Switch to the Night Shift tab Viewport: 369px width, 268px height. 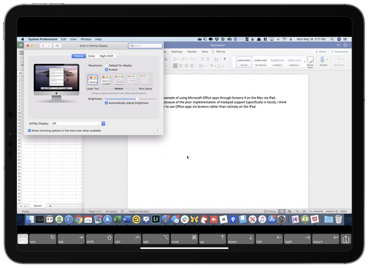pos(106,56)
